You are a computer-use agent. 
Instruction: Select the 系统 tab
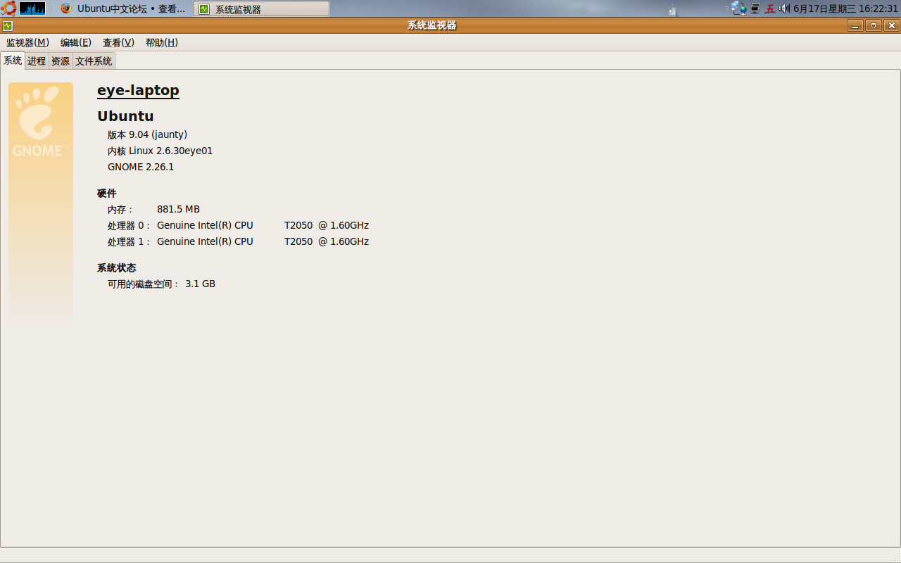point(13,61)
